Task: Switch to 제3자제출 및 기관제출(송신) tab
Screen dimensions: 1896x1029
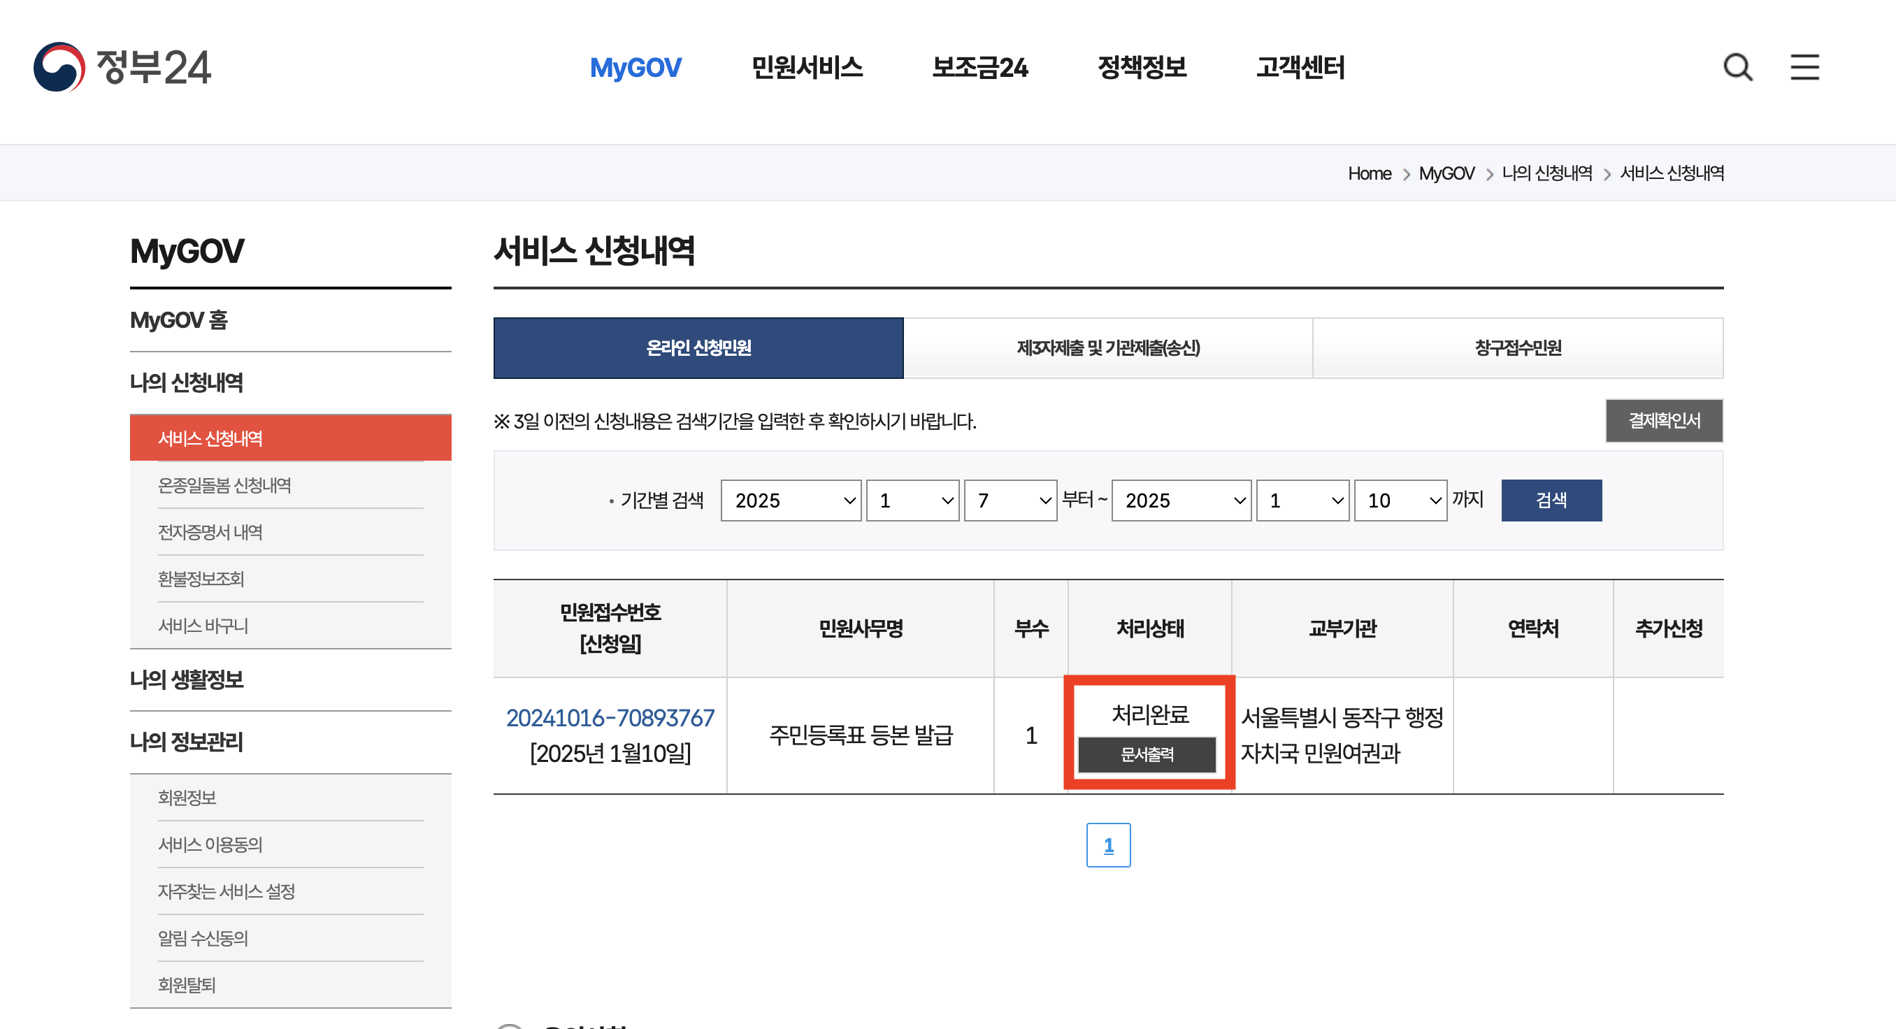Action: point(1107,347)
